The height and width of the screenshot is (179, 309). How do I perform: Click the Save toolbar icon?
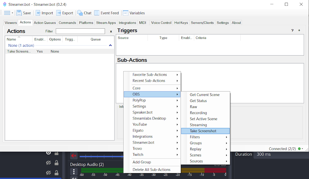(x=19, y=13)
